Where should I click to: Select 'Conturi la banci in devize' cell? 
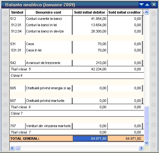click(49, 31)
